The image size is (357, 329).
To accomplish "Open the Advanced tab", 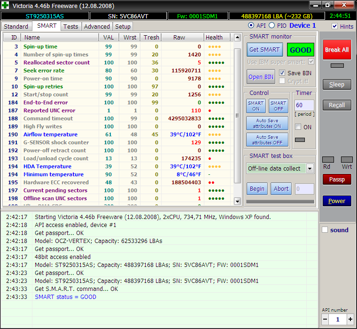I will point(97,26).
